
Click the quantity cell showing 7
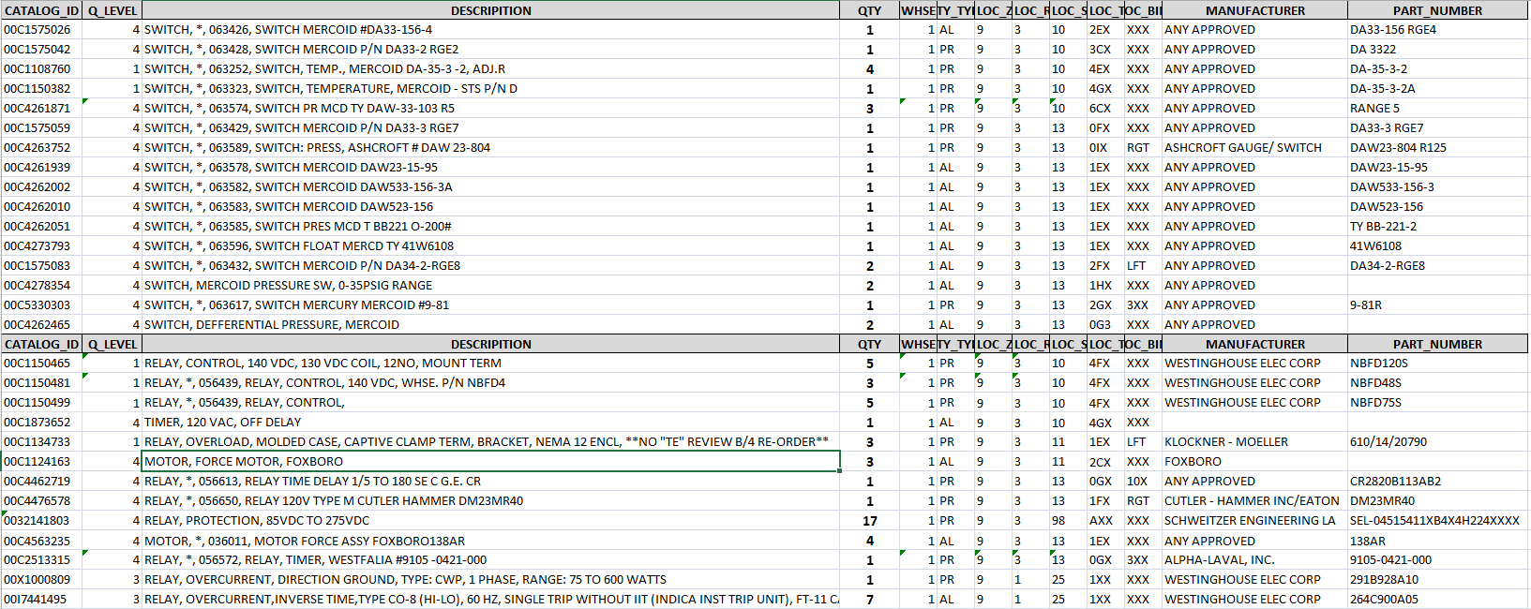coord(870,600)
